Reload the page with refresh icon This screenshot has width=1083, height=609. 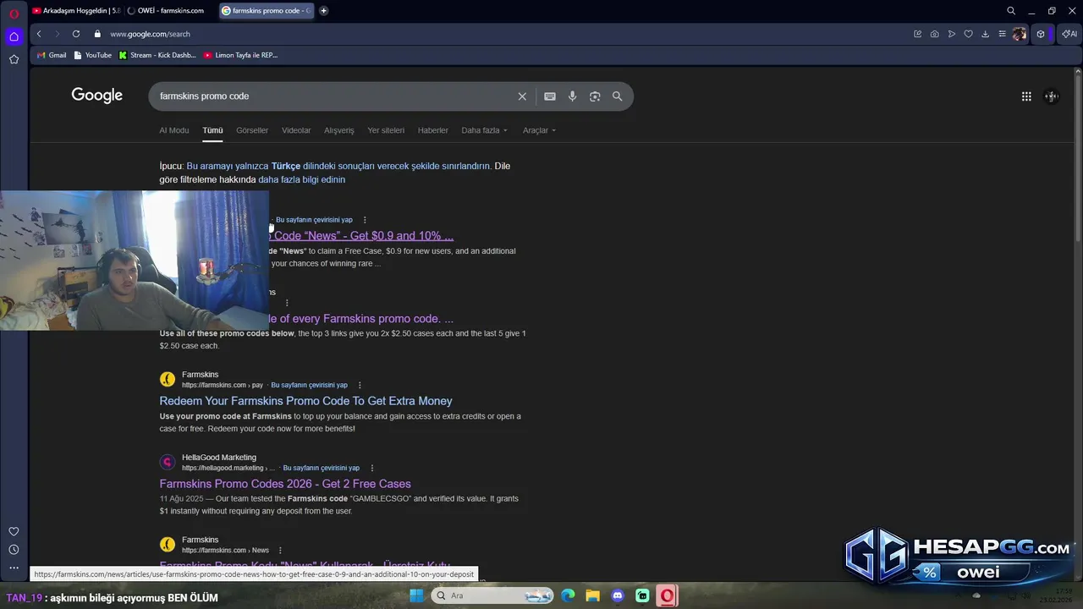(x=76, y=34)
